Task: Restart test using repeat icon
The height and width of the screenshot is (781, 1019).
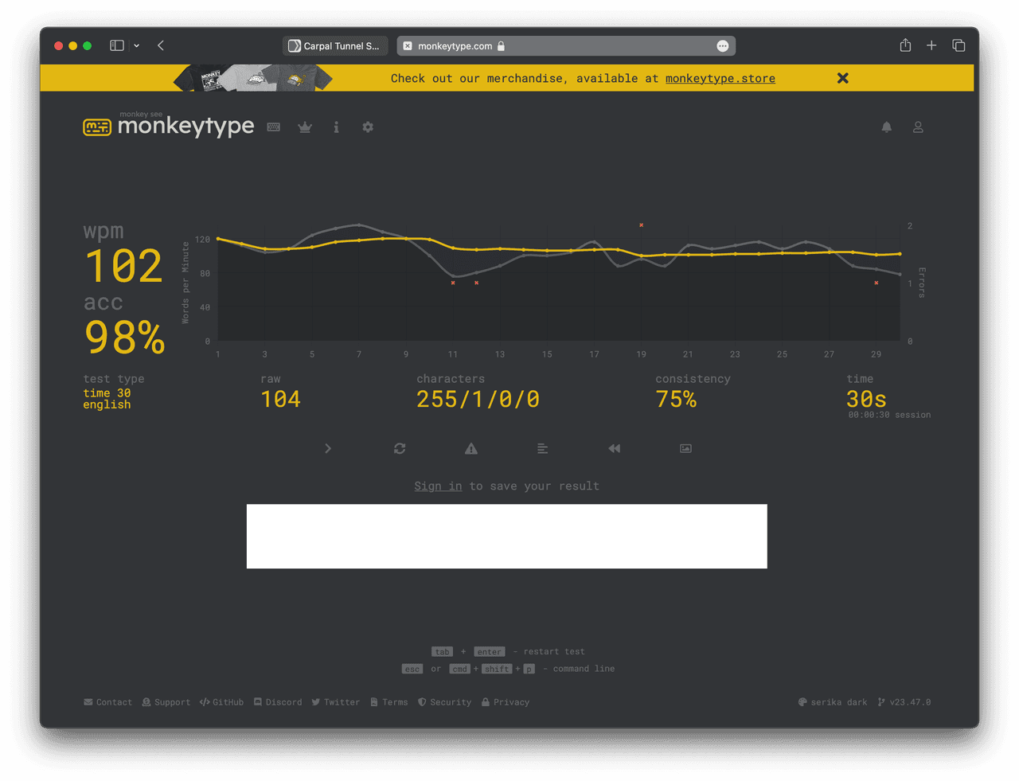Action: click(x=400, y=449)
